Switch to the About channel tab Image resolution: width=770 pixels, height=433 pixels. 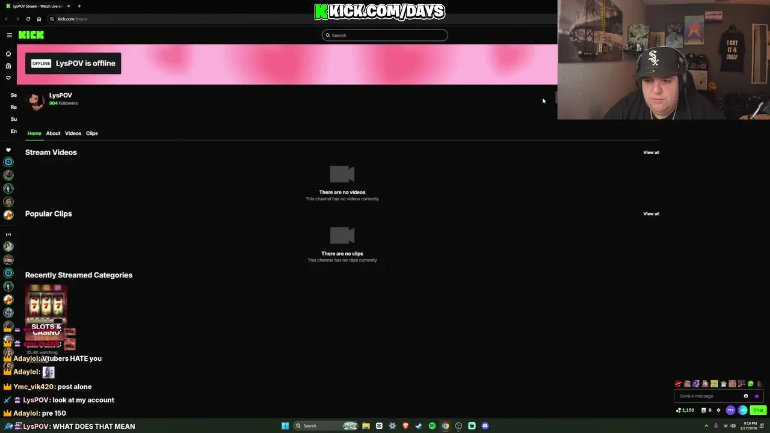53,134
